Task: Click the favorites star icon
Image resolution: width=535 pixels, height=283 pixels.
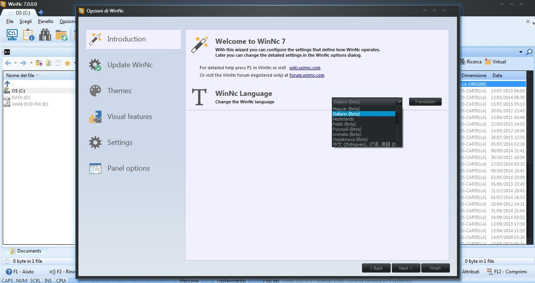Action: (x=67, y=63)
